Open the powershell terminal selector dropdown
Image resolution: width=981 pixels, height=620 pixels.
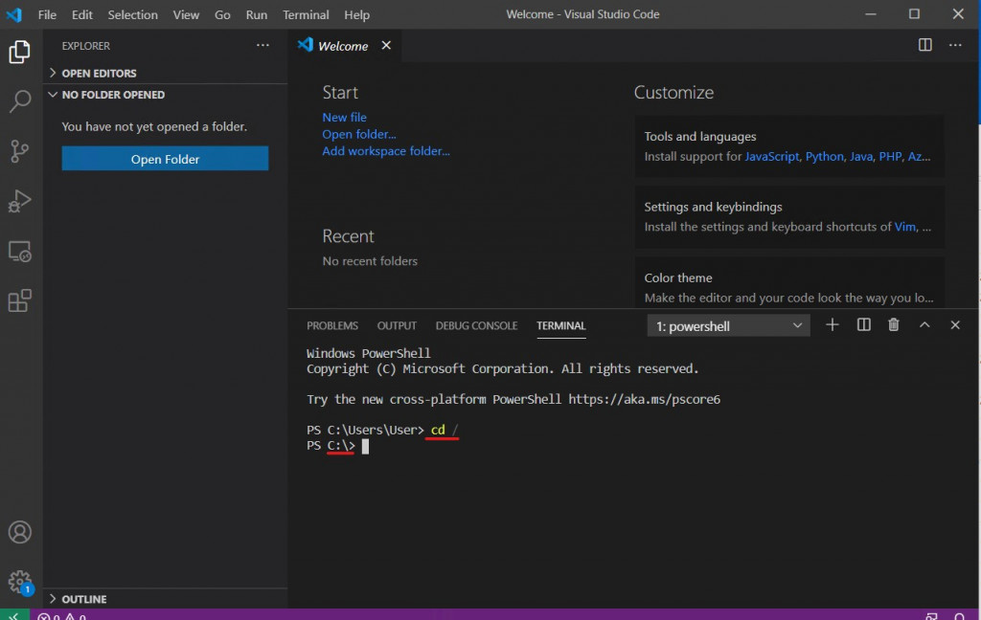tap(728, 325)
